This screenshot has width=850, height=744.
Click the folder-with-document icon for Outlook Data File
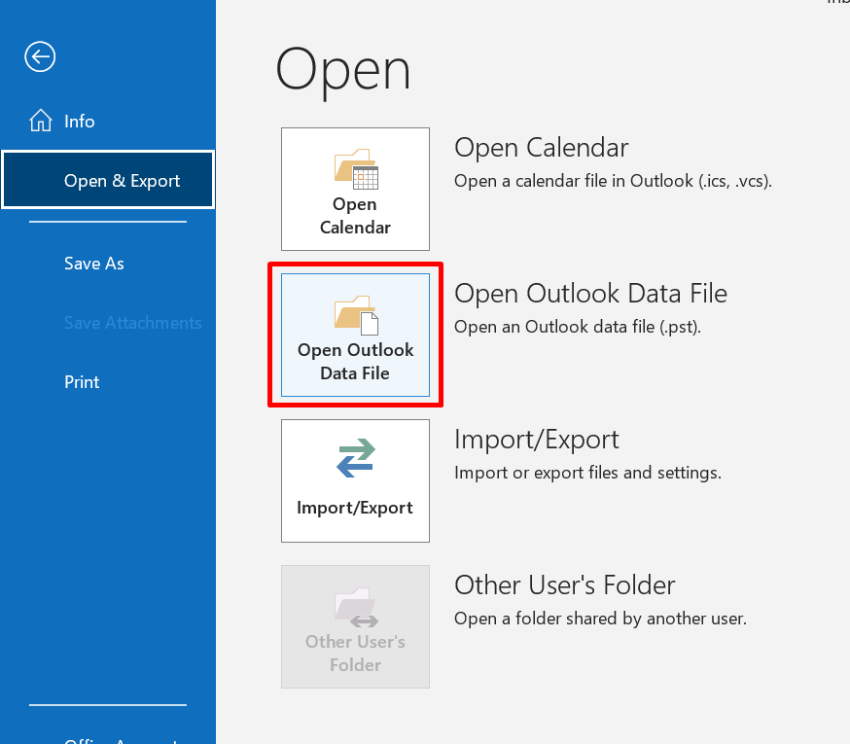[355, 315]
